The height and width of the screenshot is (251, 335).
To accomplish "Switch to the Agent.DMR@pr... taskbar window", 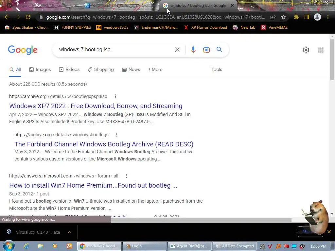I will (190, 246).
